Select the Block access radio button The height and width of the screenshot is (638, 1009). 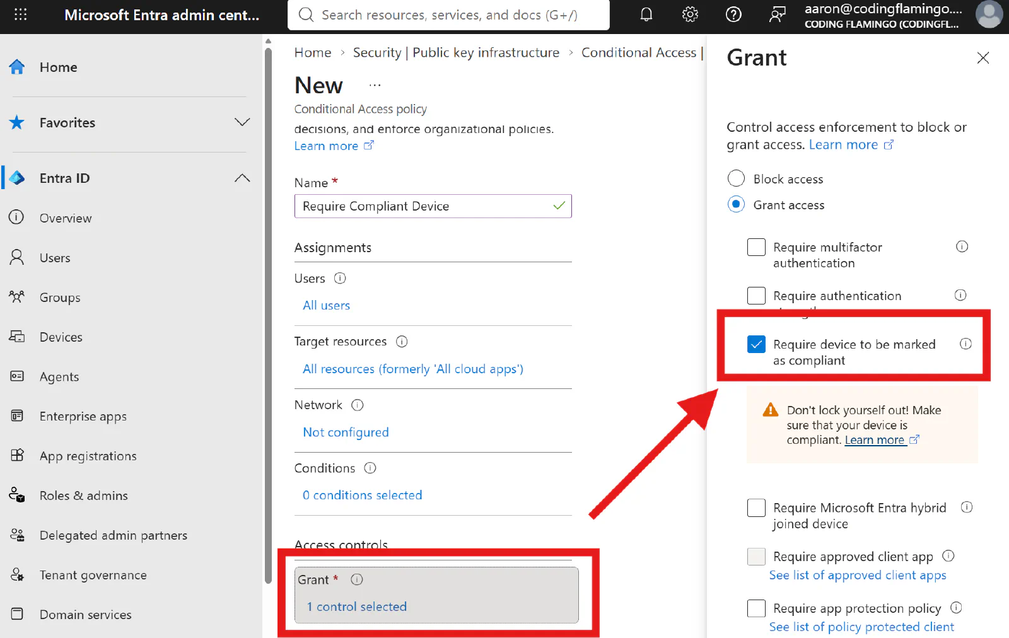point(736,178)
